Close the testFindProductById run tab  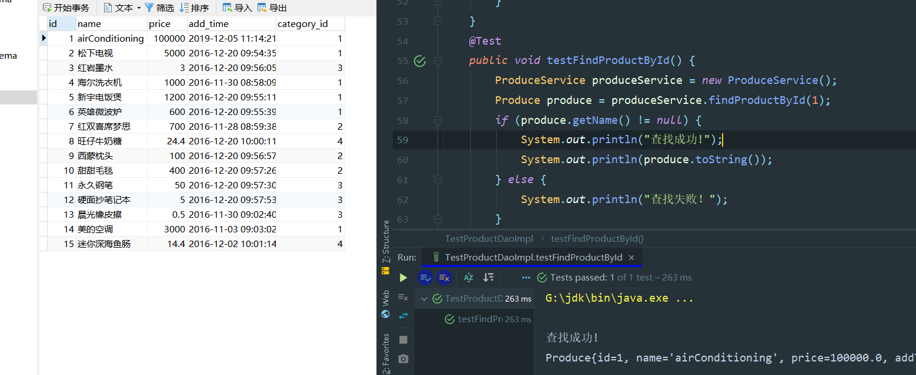pos(631,258)
